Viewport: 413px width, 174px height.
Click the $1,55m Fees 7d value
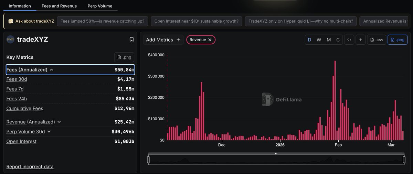(x=126, y=89)
